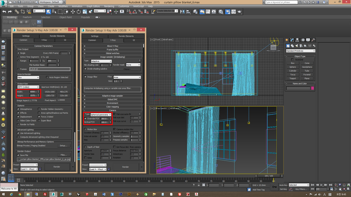Screen dimensions: 351x197
Task: Click the magenta object color swatch
Action: point(313,88)
